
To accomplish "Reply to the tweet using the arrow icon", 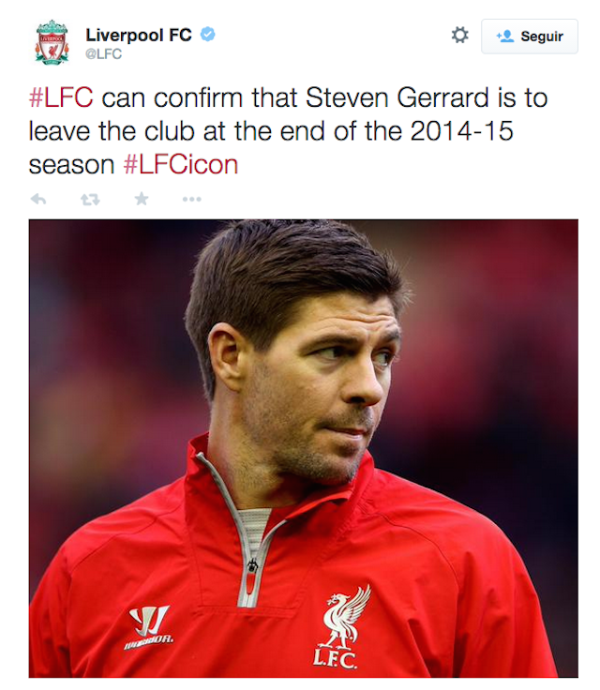I will point(38,200).
